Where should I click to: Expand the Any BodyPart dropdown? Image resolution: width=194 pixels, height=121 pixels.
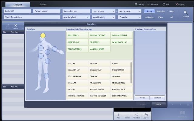[x=76, y=17]
